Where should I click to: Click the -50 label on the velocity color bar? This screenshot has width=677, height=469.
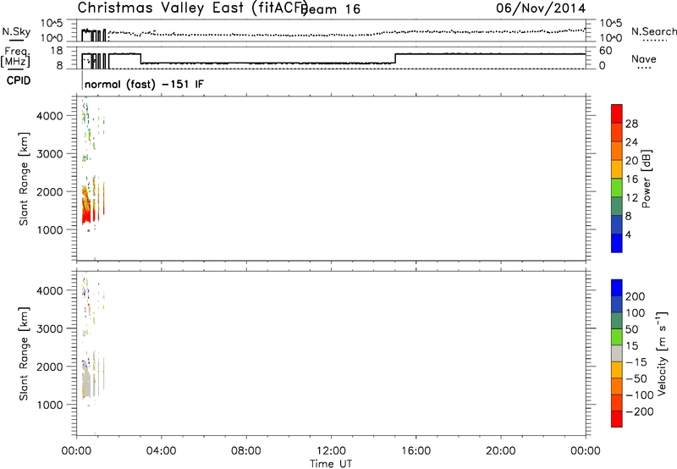pos(636,378)
